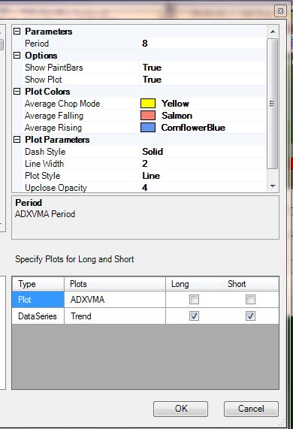The height and width of the screenshot is (429, 293).
Task: Collapse the Plot Parameters section
Action: (x=17, y=140)
